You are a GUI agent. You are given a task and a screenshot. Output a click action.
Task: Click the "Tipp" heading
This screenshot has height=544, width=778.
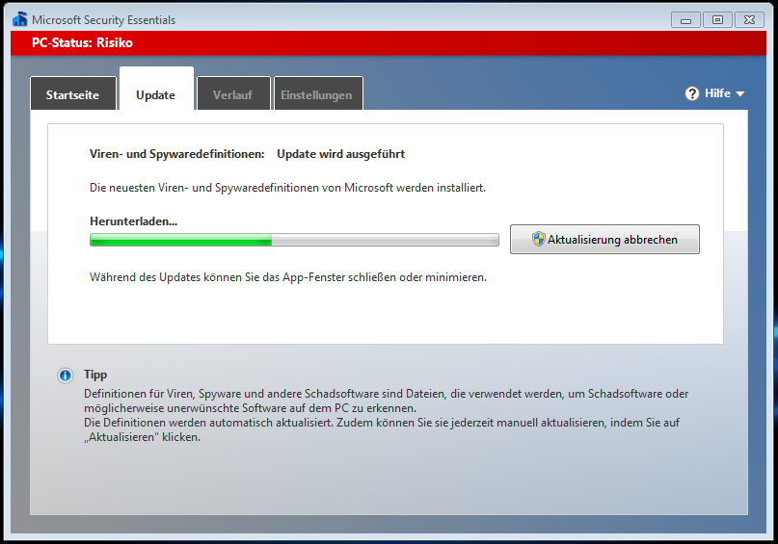tap(95, 375)
